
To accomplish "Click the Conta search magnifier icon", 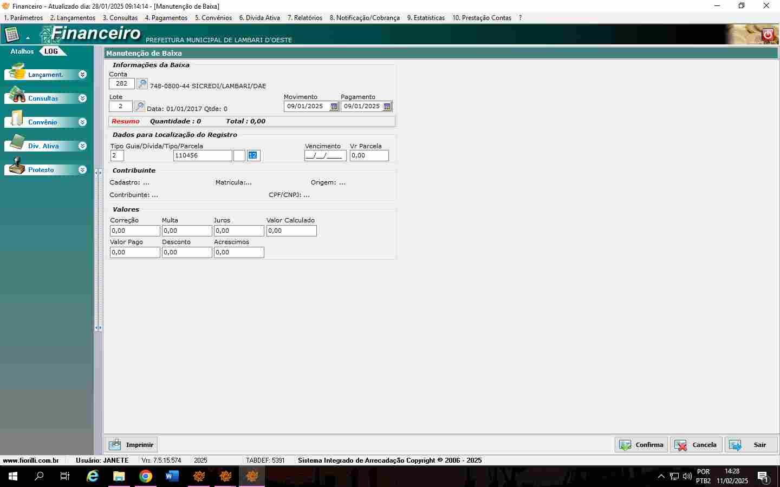I will [142, 84].
